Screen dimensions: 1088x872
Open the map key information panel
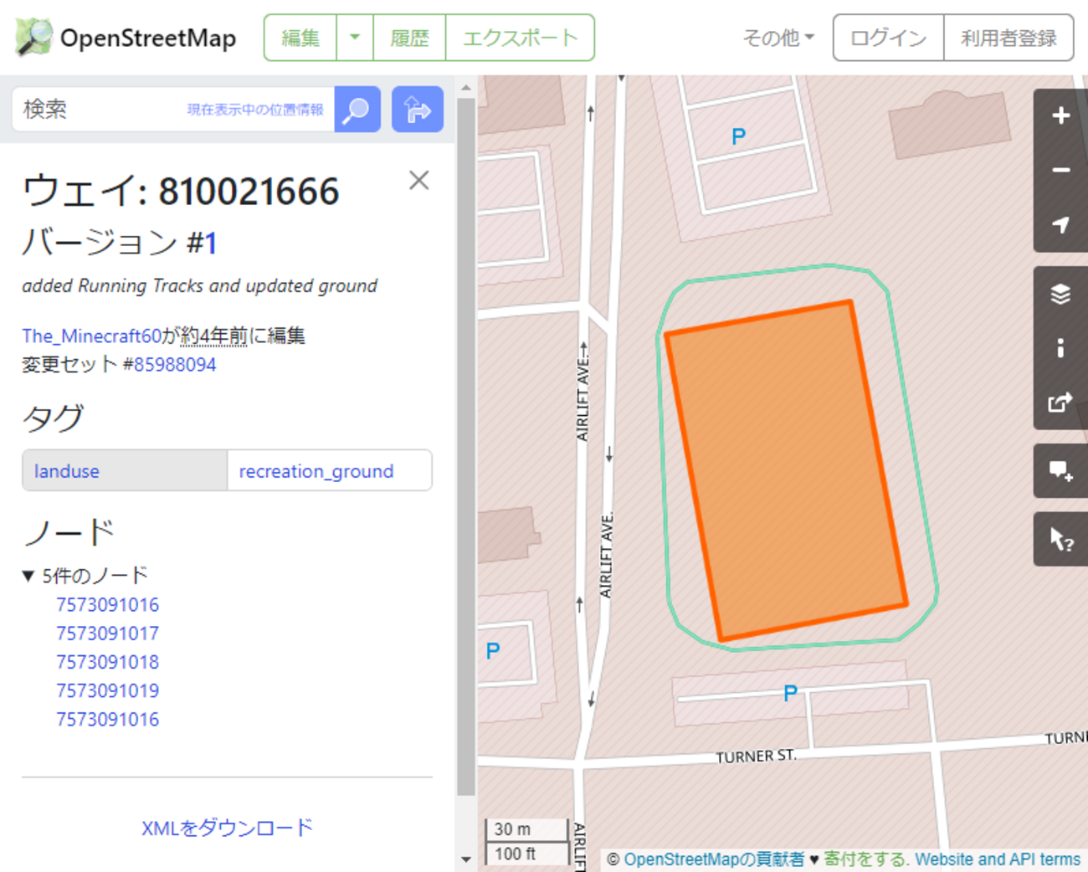click(1060, 347)
